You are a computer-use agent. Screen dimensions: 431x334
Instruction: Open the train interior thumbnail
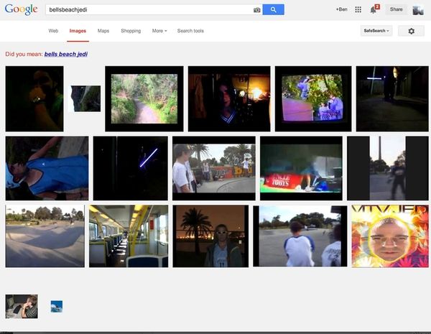129,236
